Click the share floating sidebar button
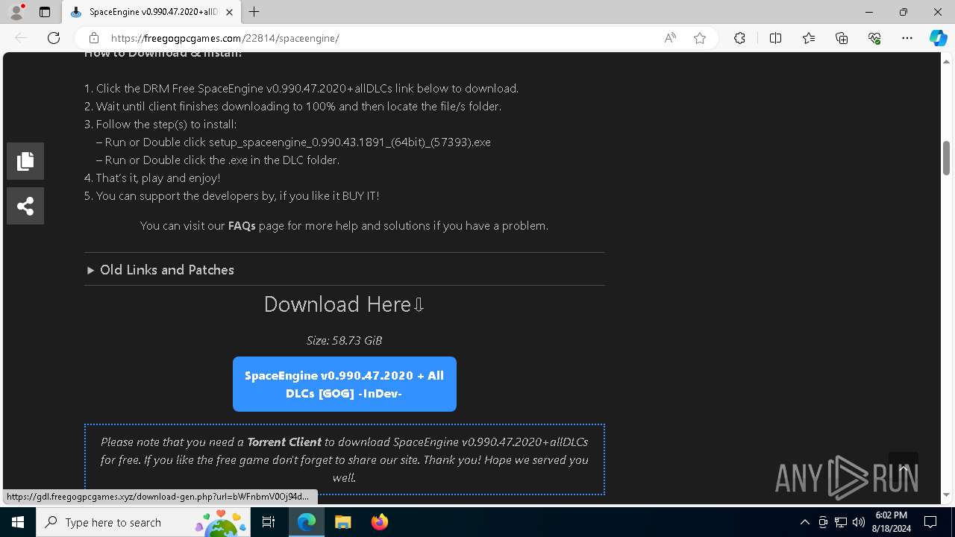This screenshot has width=955, height=537. click(x=25, y=206)
